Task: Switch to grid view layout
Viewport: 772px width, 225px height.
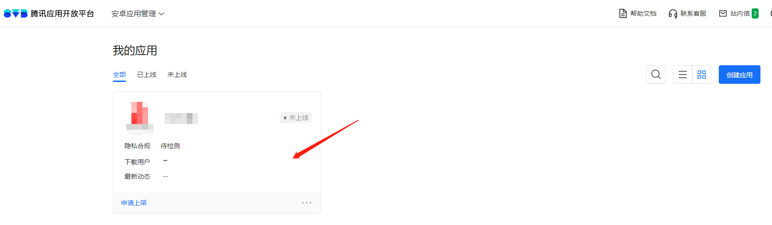Action: [702, 75]
